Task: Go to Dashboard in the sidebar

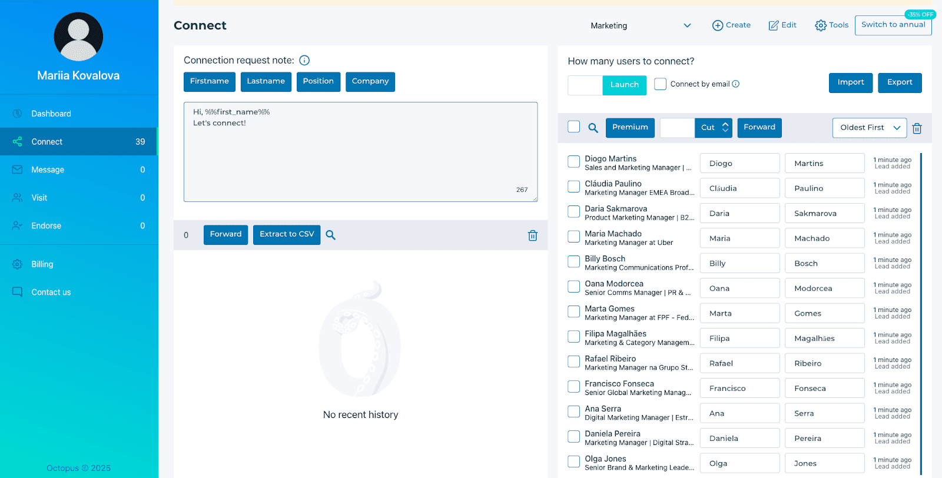Action: (x=51, y=114)
